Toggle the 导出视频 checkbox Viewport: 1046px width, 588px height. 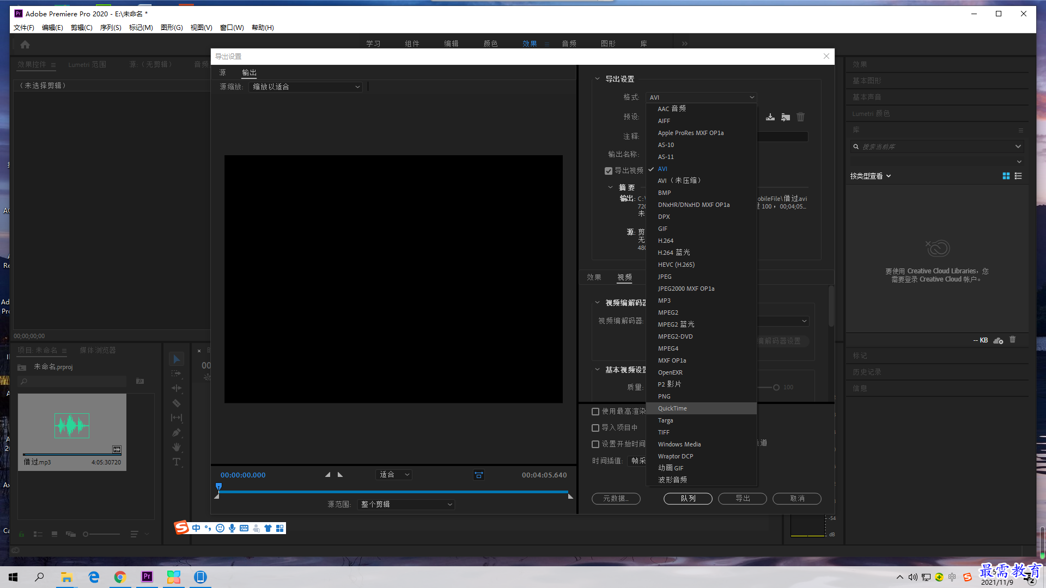click(x=609, y=171)
